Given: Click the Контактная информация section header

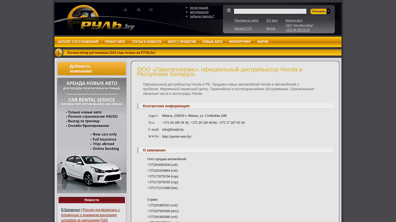Looking at the screenshot, I should (x=235, y=106).
